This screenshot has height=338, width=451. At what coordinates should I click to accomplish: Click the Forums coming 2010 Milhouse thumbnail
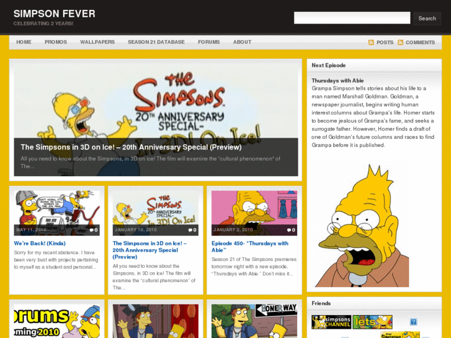[56, 321]
